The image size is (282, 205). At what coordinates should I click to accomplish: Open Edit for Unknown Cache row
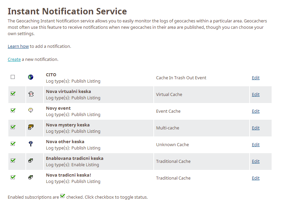point(256,145)
